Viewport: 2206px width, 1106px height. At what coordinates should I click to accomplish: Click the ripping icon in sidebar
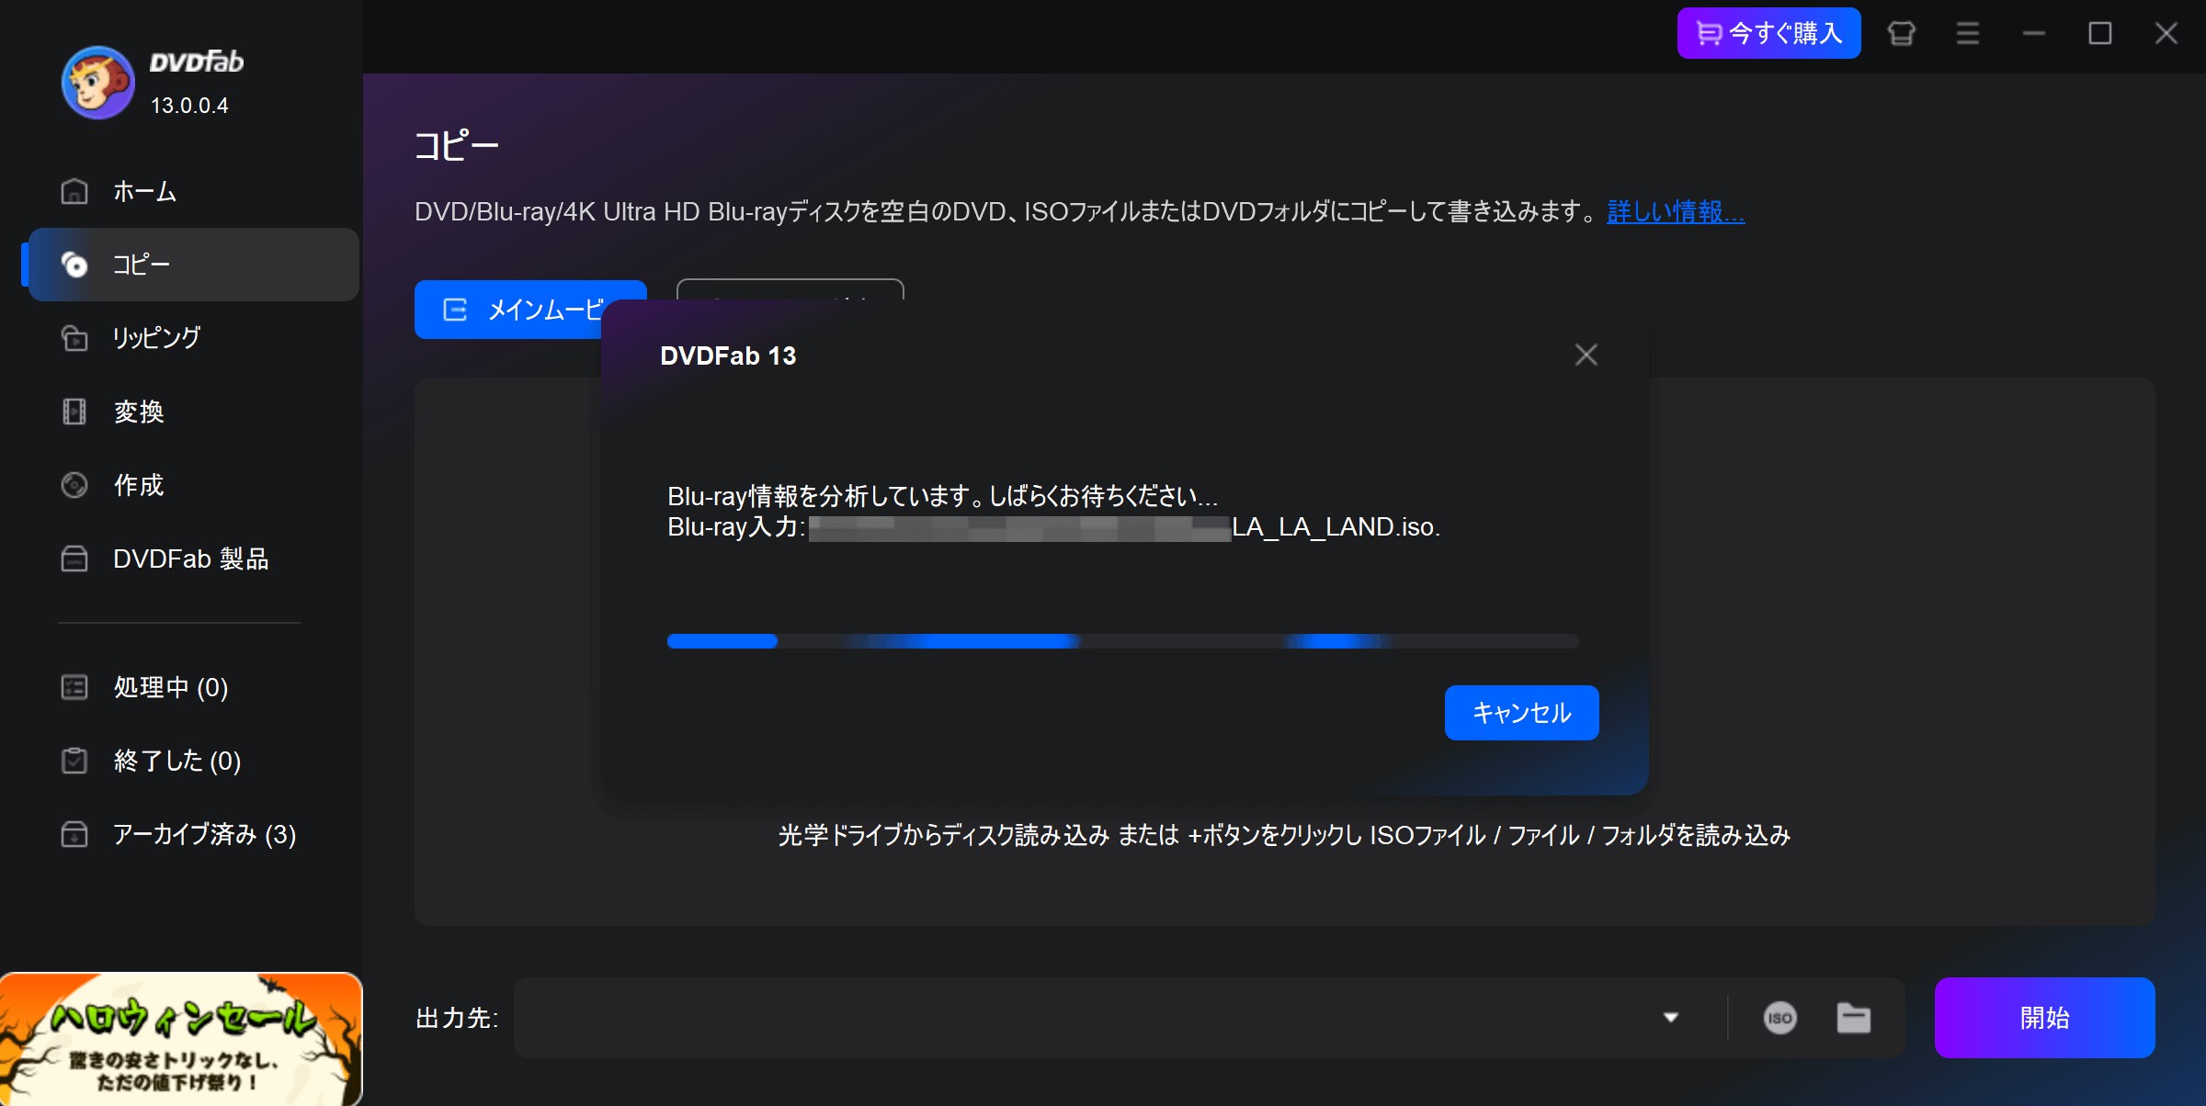tap(74, 338)
